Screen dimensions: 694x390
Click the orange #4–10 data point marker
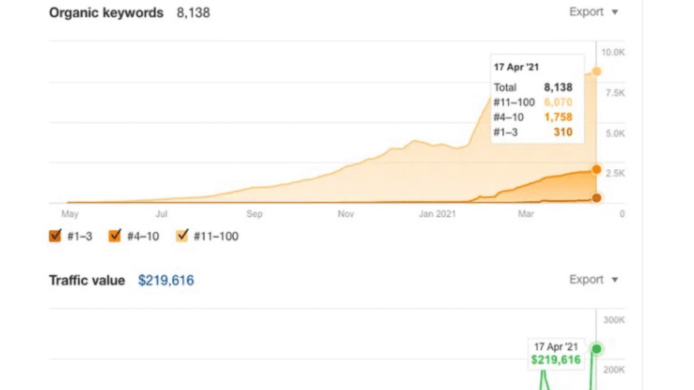[x=596, y=169]
